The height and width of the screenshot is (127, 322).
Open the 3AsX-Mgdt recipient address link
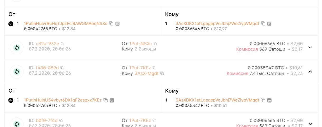(x=146, y=73)
